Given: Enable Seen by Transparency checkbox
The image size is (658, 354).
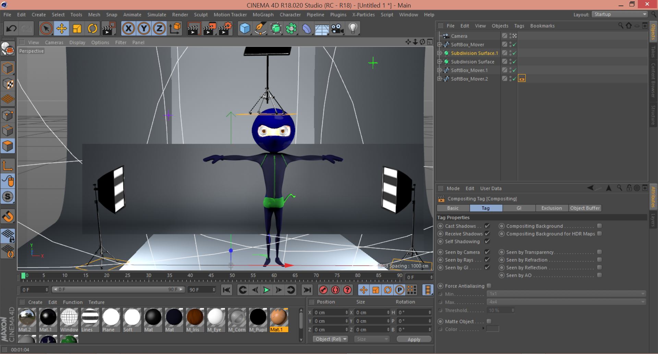Looking at the screenshot, I should pos(599,252).
